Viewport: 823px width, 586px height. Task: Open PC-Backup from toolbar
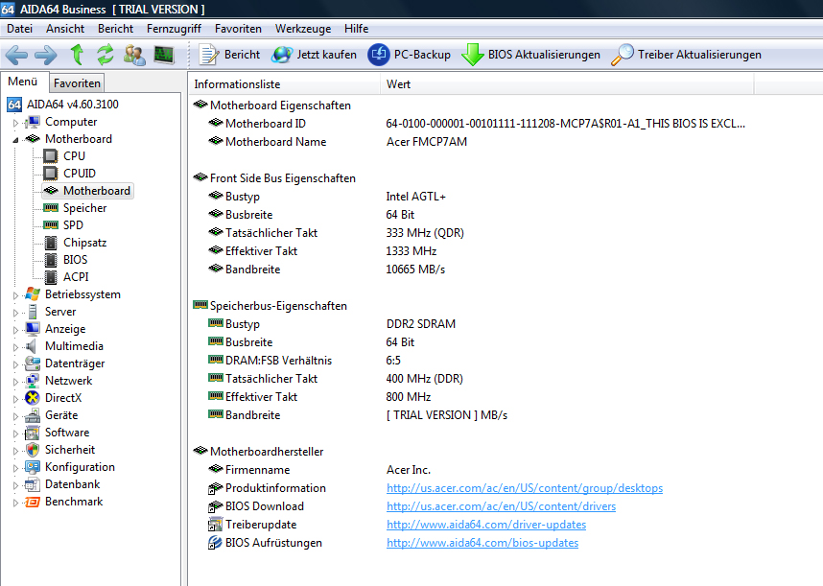coord(409,55)
